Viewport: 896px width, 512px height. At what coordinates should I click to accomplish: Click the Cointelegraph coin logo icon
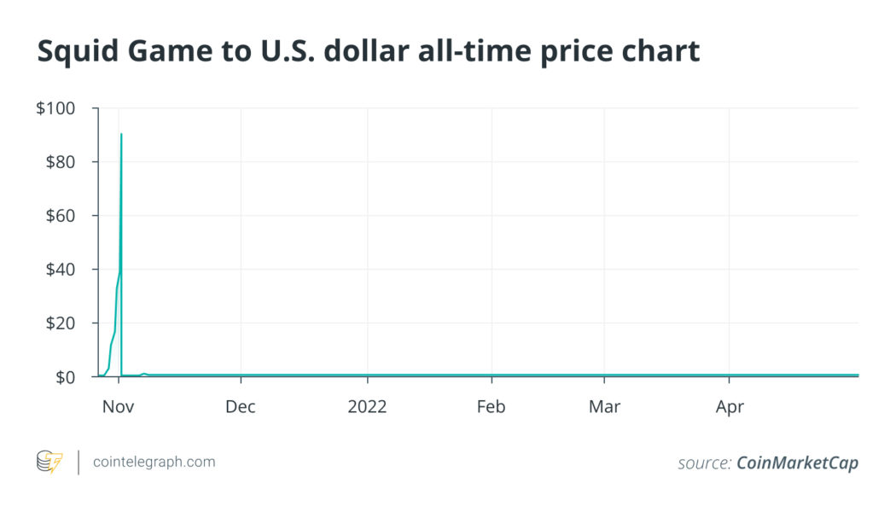pyautogui.click(x=49, y=463)
